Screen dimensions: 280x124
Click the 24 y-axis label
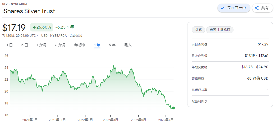pyautogui.click(x=6, y=68)
